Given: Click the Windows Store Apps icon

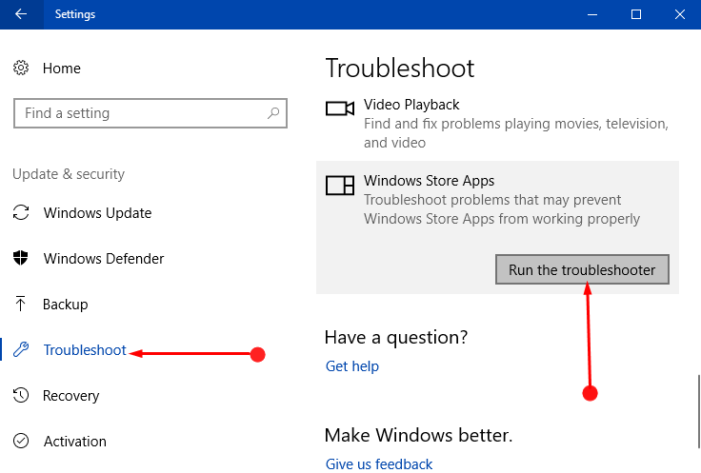Looking at the screenshot, I should (x=340, y=186).
